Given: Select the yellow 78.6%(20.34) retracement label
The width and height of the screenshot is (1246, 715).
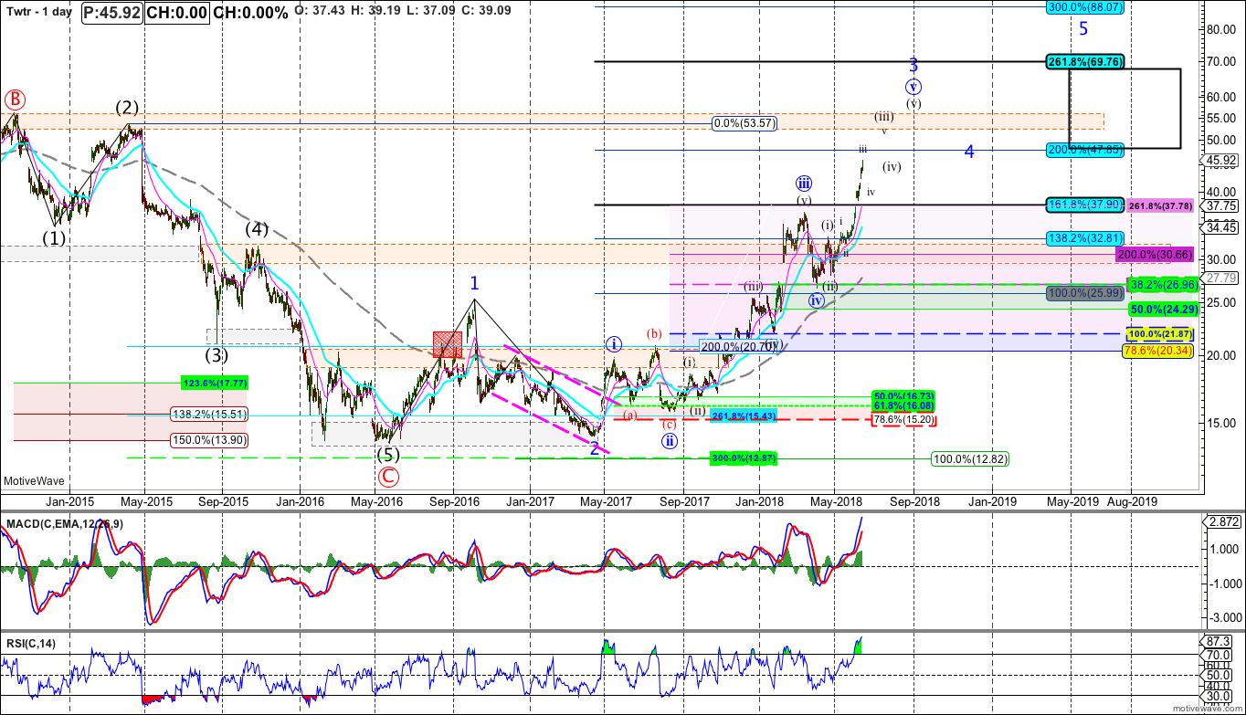Looking at the screenshot, I should point(1156,350).
